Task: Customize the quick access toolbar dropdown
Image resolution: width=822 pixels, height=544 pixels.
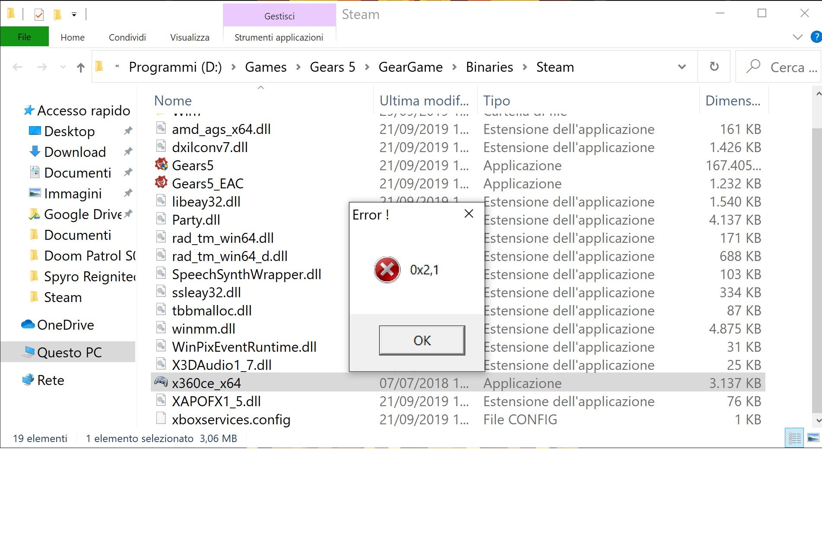Action: [x=74, y=15]
